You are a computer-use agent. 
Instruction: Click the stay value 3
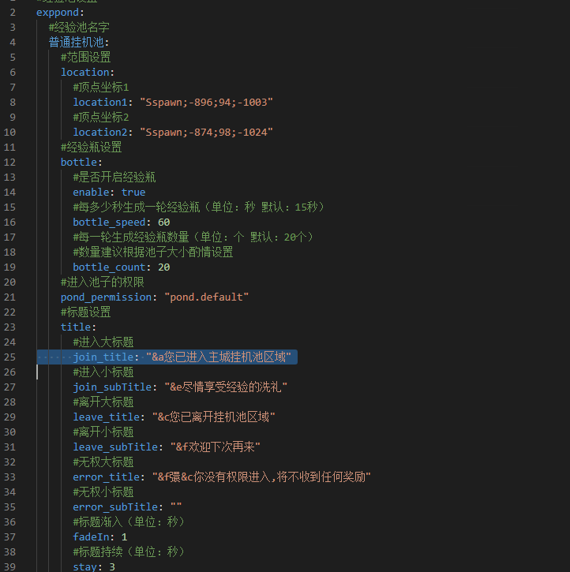(x=112, y=567)
